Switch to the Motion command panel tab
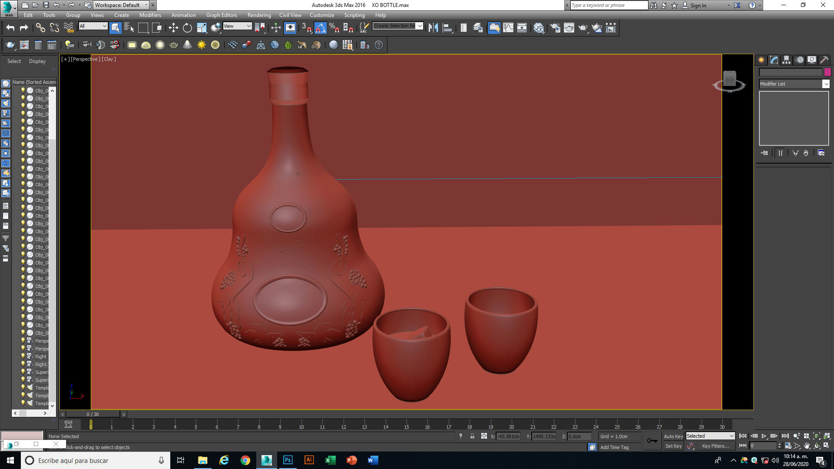The height and width of the screenshot is (469, 834). pyautogui.click(x=800, y=60)
